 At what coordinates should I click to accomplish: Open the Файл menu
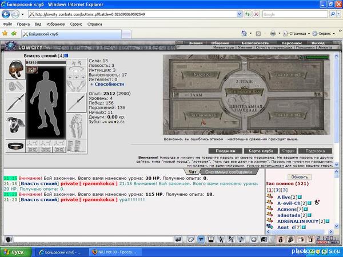click(x=7, y=24)
